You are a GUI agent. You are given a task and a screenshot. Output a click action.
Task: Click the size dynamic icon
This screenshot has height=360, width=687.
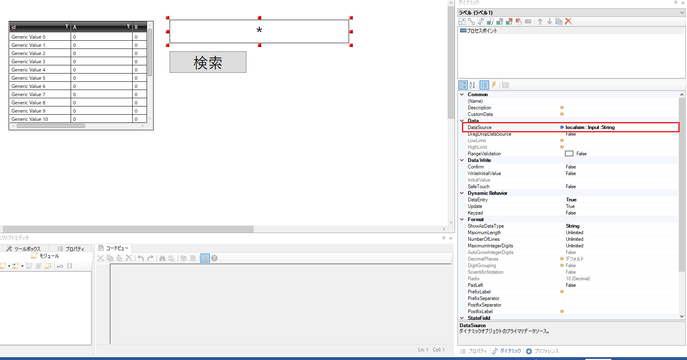click(471, 21)
